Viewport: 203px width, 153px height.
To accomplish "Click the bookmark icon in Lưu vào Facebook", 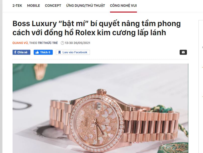I will [60, 52].
